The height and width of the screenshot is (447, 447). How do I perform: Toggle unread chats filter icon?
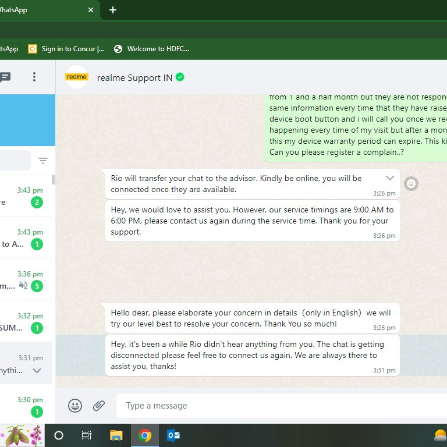tap(43, 161)
